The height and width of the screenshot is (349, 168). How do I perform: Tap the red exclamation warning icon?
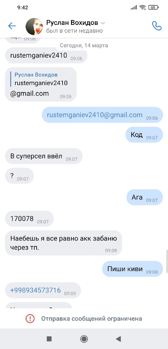point(29,319)
